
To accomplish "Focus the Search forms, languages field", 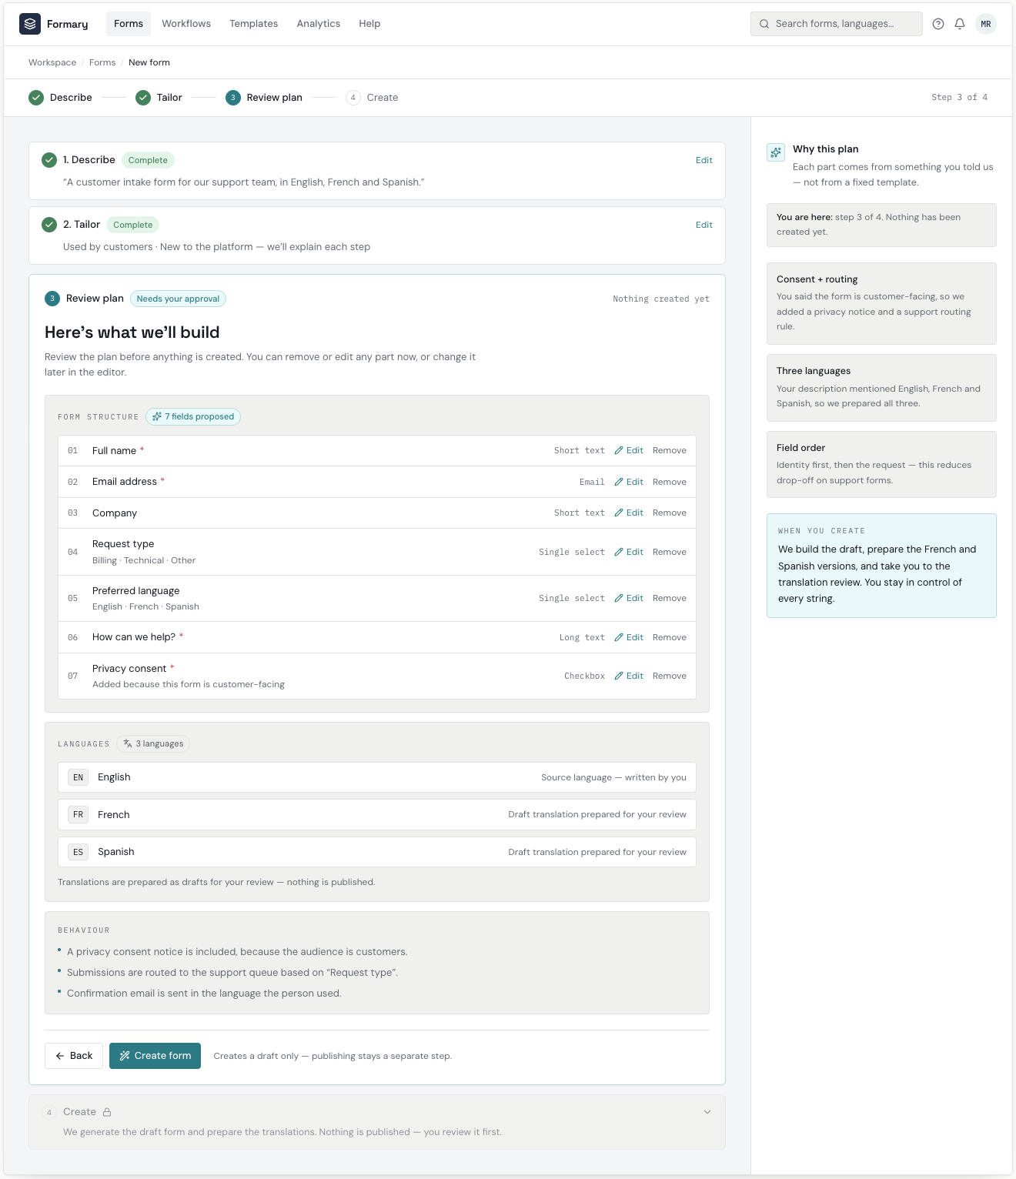I will click(837, 24).
